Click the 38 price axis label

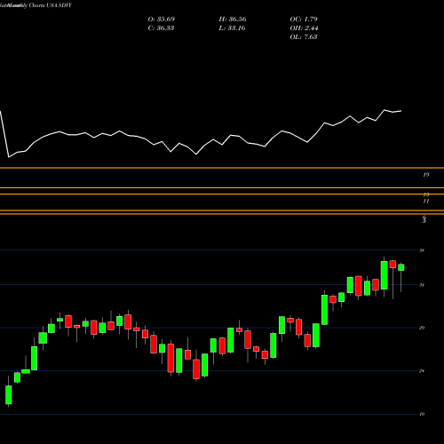click(422, 250)
